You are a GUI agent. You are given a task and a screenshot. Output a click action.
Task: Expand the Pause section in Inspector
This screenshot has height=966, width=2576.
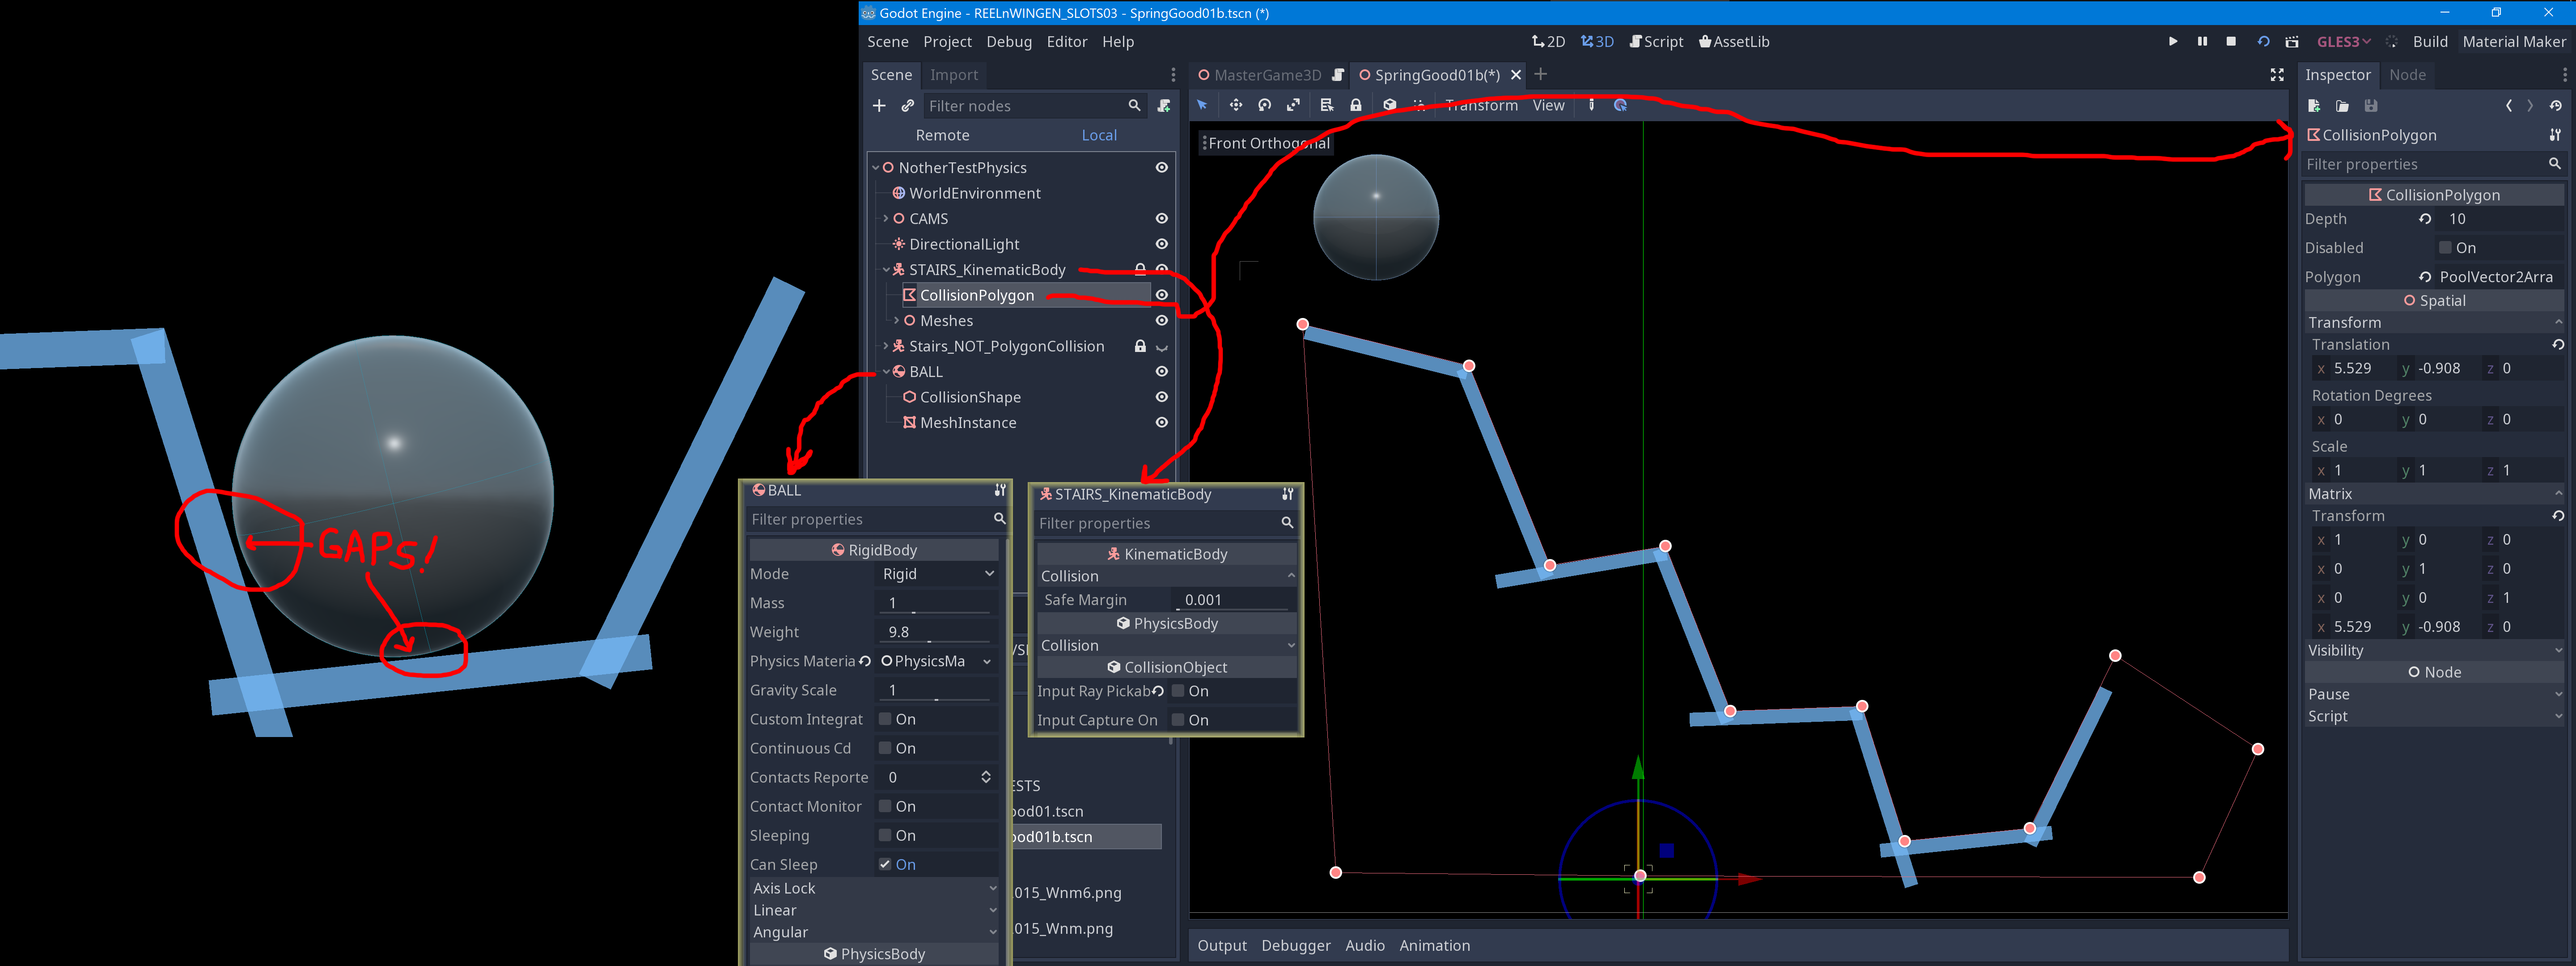point(2434,695)
